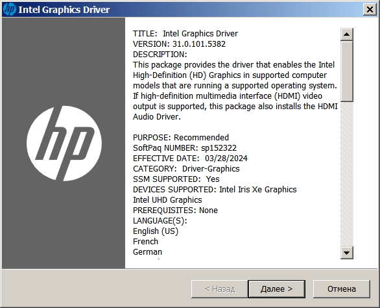Click the English (US) language entry
The image size is (380, 308).
pyautogui.click(x=156, y=231)
